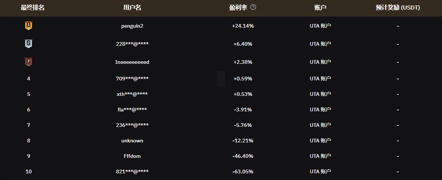
Task: Click UTA 账户 in the xth***@**** row
Action: 320,94
